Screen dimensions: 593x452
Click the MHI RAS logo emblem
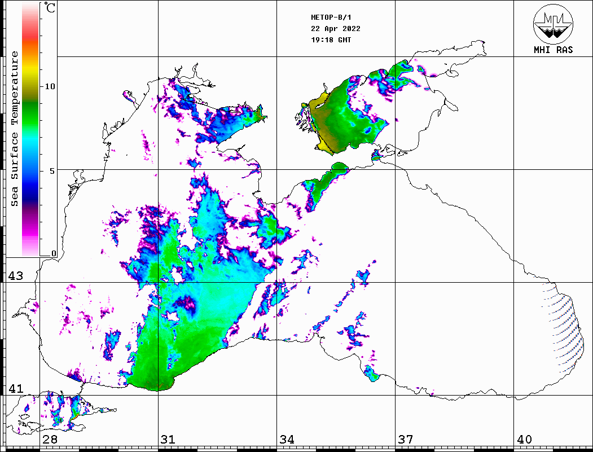coord(553,24)
